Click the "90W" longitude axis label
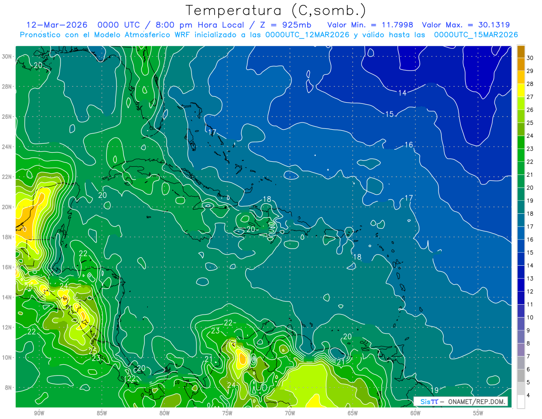The width and height of the screenshot is (542, 419). [x=39, y=413]
